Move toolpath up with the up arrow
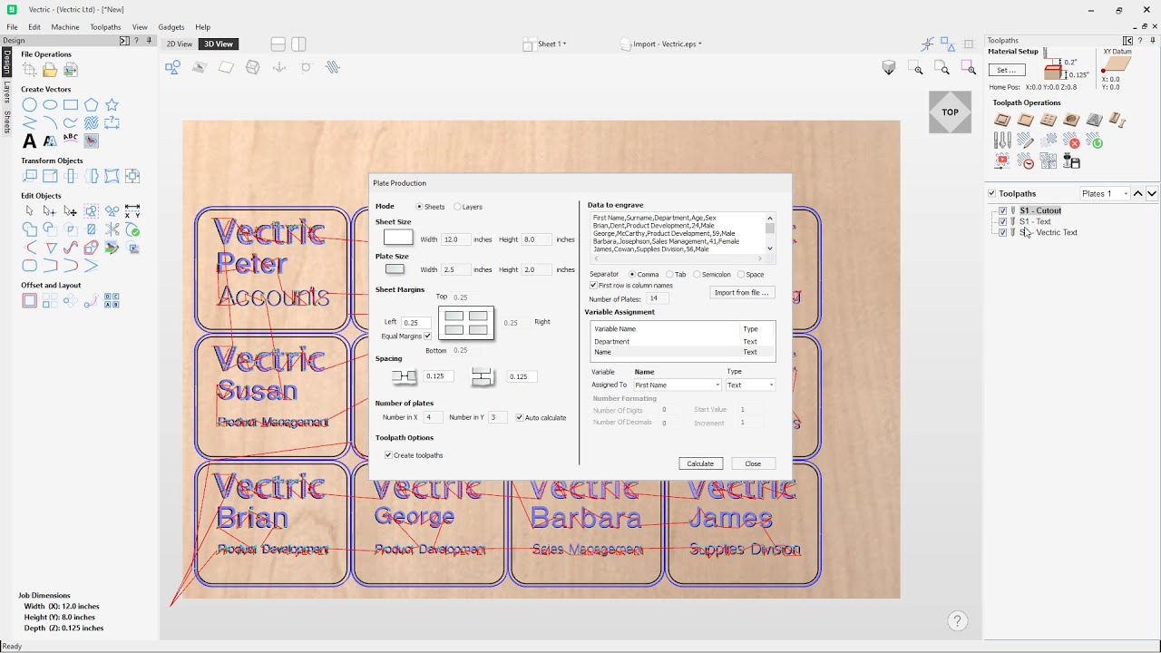Viewport: 1161px width, 653px height. pos(1138,193)
